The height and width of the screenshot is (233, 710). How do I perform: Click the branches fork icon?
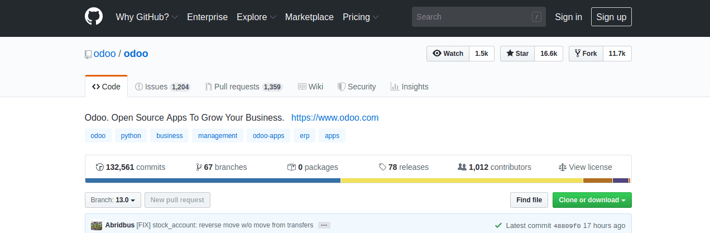pos(199,167)
